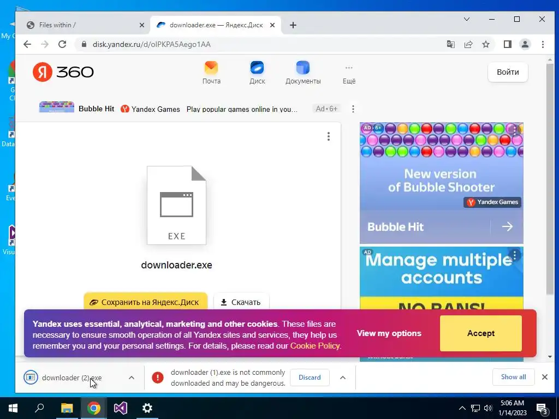Open Chrome three-dot menu
Screen dimensions: 559x419
[543, 44]
